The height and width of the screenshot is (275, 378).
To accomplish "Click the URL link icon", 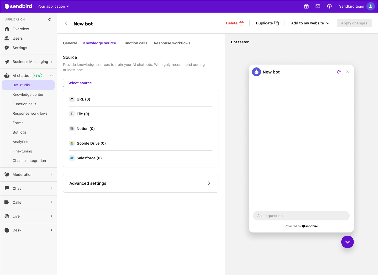I will tap(72, 99).
